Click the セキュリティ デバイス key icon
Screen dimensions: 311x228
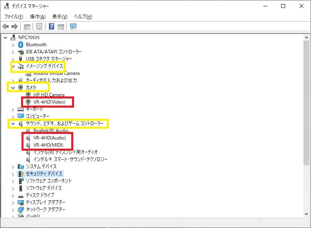click(21, 174)
